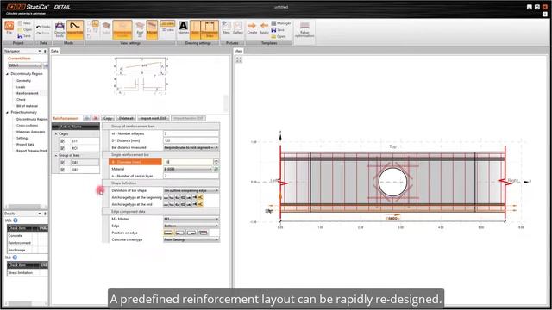Toggle the GB1 group of bars checkbox
The height and width of the screenshot is (310, 552).
63,163
